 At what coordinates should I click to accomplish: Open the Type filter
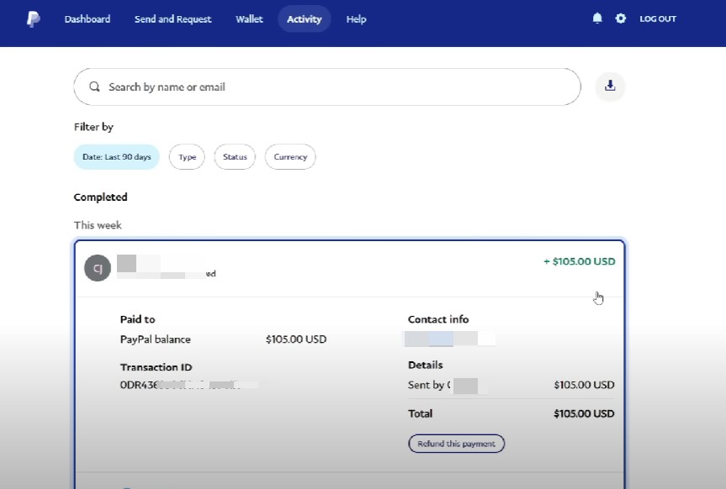pyautogui.click(x=187, y=157)
